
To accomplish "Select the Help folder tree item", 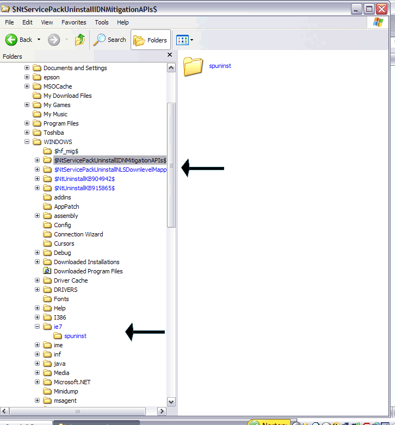I will point(60,308).
